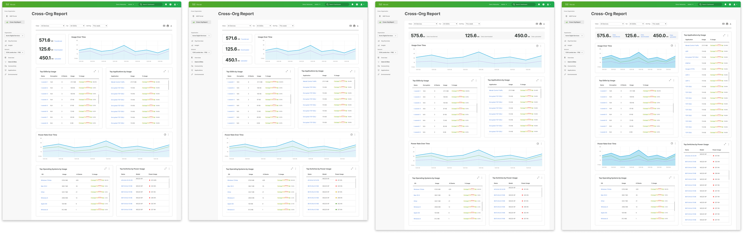The height and width of the screenshot is (233, 743).
Task: Click the Windows 7/Vista link in the first mockup
Action: click(46, 180)
